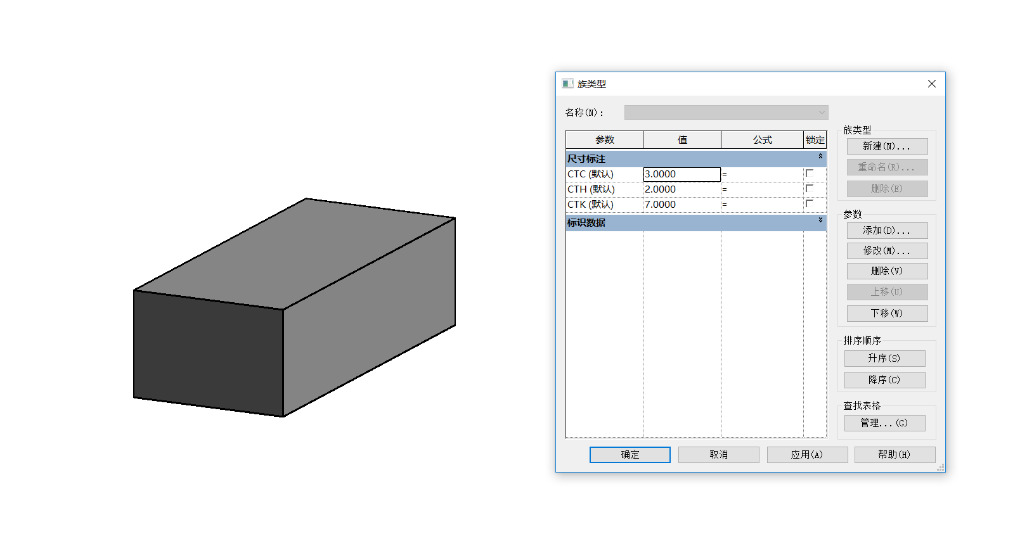Screen dimensions: 1027x560
Task: Open lookup tables via 管理...(G)
Action: [x=884, y=423]
